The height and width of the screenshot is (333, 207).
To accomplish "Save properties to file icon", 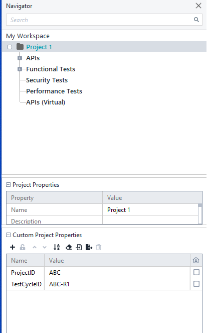I will pos(89,247).
